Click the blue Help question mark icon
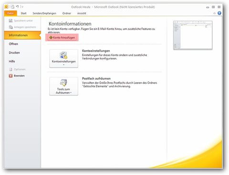 pyautogui.click(x=219, y=13)
